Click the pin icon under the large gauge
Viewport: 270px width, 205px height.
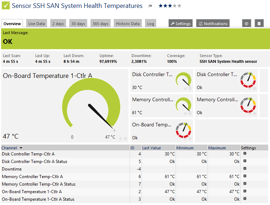121,139
